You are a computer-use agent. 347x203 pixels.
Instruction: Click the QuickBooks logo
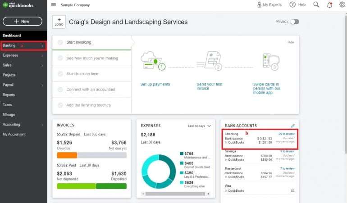[x=18, y=5]
